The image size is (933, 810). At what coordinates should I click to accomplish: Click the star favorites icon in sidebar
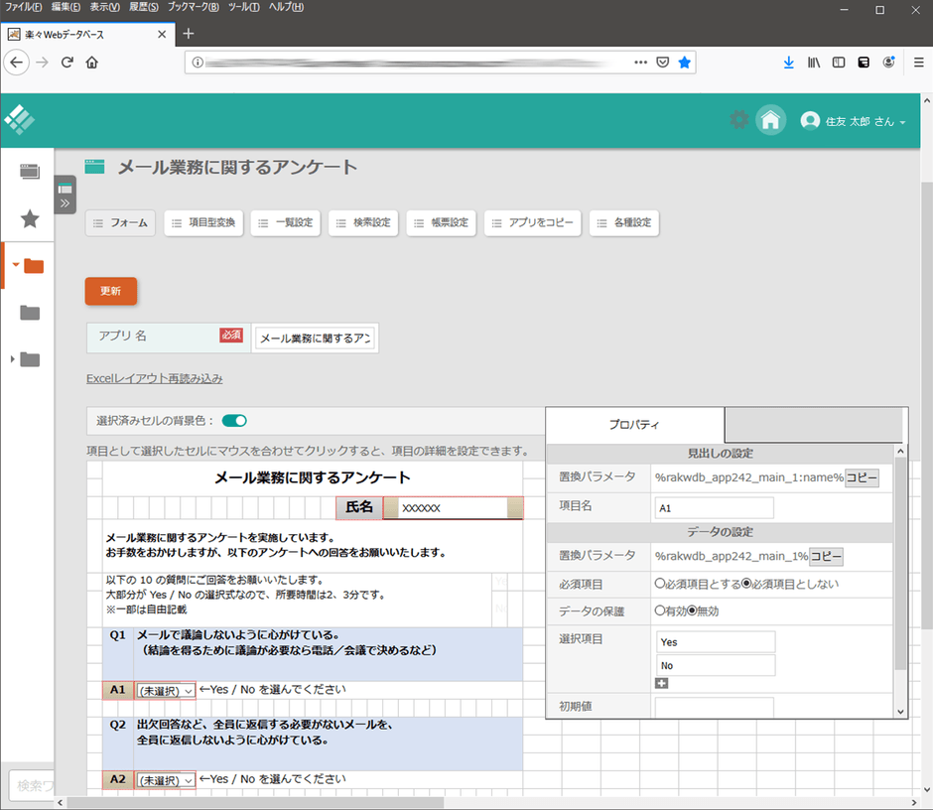coord(30,218)
